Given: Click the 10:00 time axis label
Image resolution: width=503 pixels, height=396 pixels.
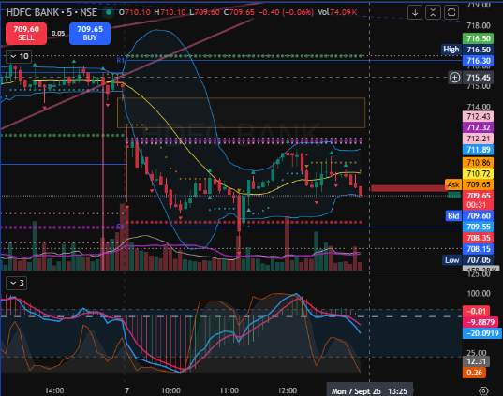Looking at the screenshot, I should [x=170, y=390].
